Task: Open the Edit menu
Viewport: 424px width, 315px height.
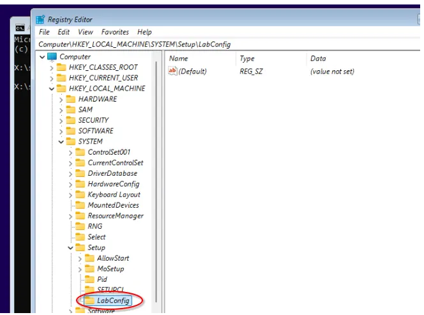Action: (64, 32)
